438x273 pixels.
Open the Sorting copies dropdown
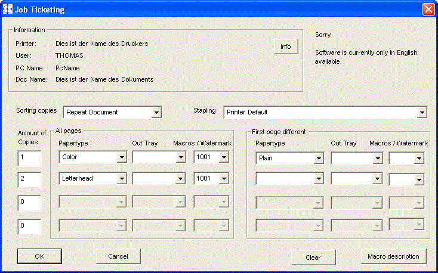(156, 112)
